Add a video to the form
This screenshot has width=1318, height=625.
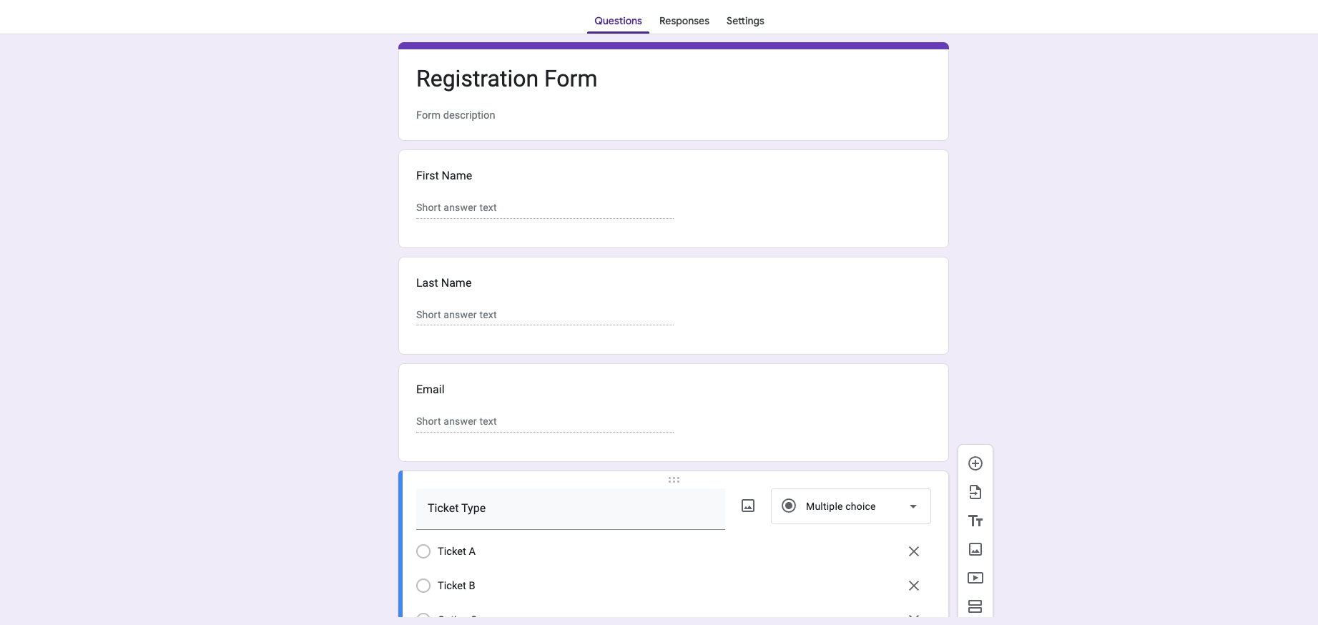(975, 578)
